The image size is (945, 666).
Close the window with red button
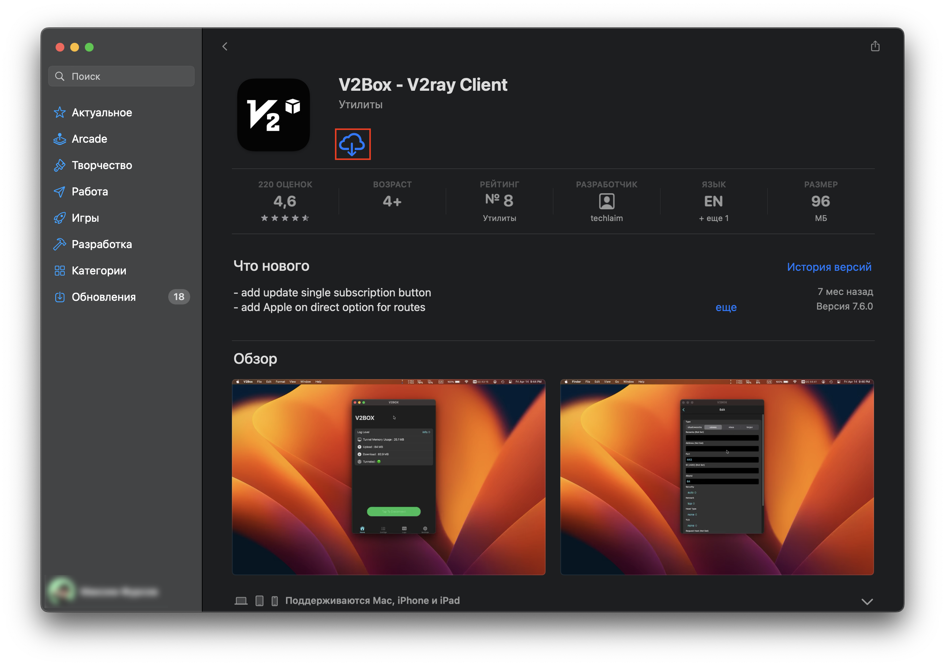(60, 47)
